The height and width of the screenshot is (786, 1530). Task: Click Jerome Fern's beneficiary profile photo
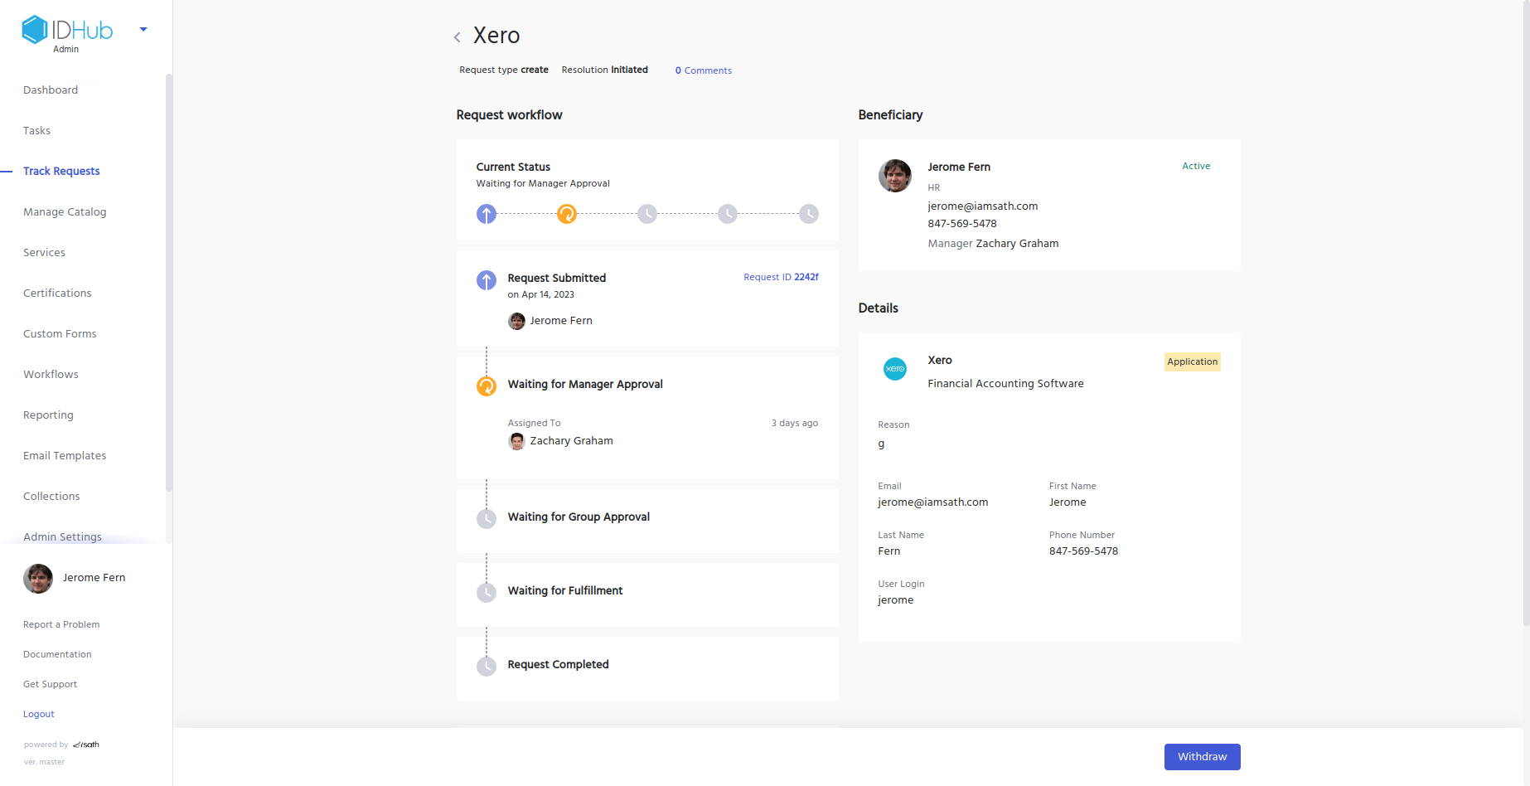click(894, 176)
